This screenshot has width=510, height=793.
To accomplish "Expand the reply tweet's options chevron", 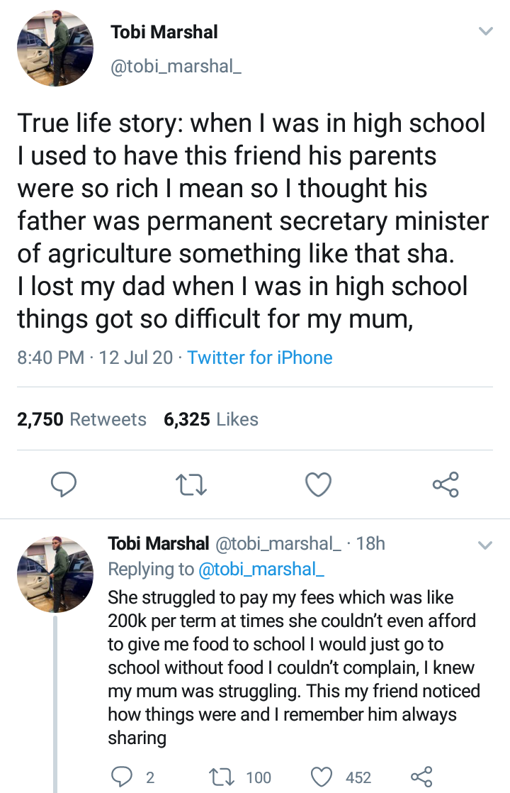I will [485, 545].
